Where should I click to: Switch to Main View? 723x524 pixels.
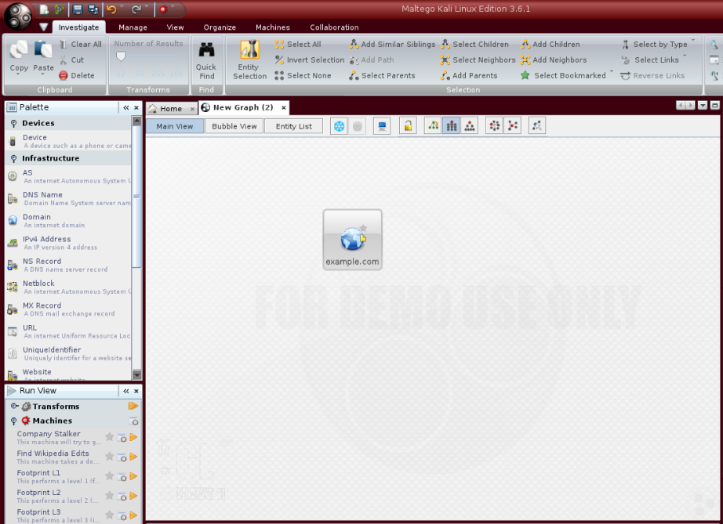pos(175,126)
